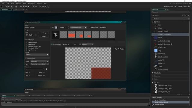Click the lock icon next to origin
The height and width of the screenshot is (108, 192).
pyautogui.click(x=80, y=44)
